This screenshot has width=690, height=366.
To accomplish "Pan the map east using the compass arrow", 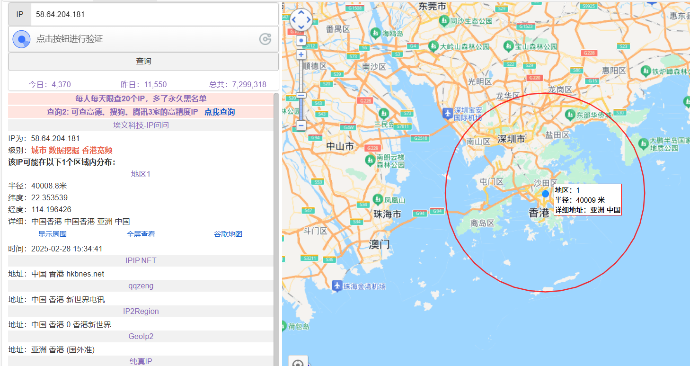I will pyautogui.click(x=308, y=20).
